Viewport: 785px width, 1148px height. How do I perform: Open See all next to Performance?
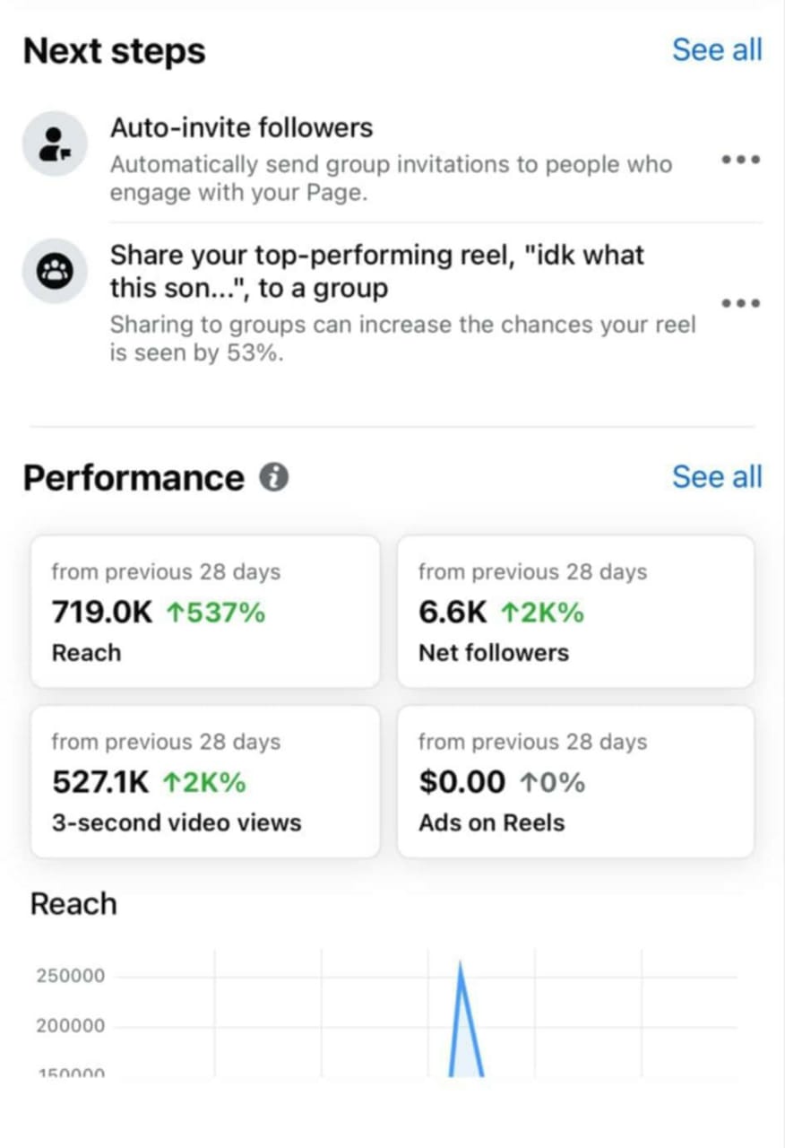pyautogui.click(x=717, y=477)
